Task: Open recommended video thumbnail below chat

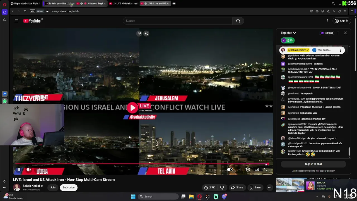Action: tap(290, 185)
